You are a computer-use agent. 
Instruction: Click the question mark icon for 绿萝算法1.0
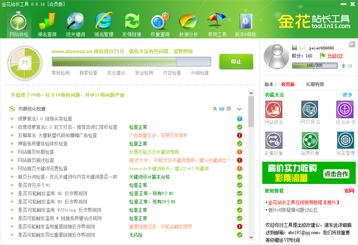pyautogui.click(x=240, y=119)
